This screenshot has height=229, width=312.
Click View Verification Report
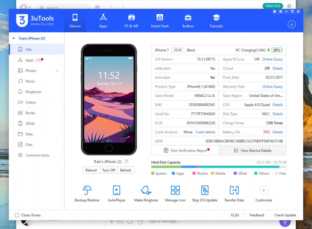tap(185, 150)
